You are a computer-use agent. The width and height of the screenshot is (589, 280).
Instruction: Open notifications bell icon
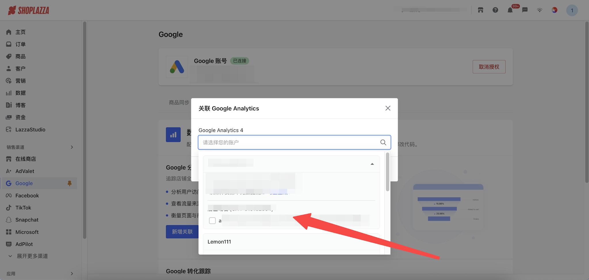[510, 10]
